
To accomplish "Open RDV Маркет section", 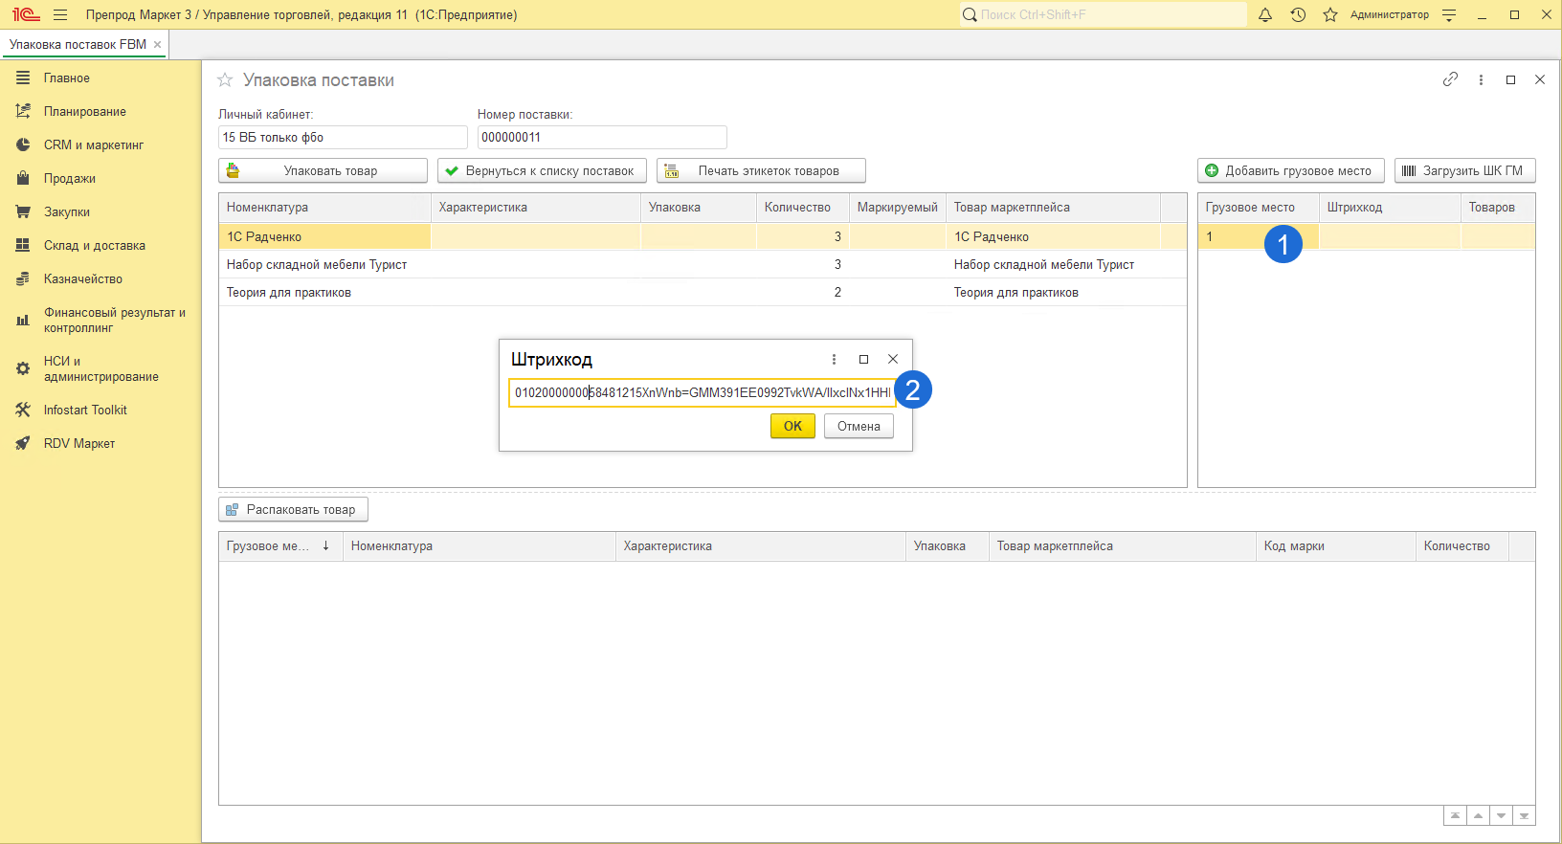I will click(x=79, y=443).
